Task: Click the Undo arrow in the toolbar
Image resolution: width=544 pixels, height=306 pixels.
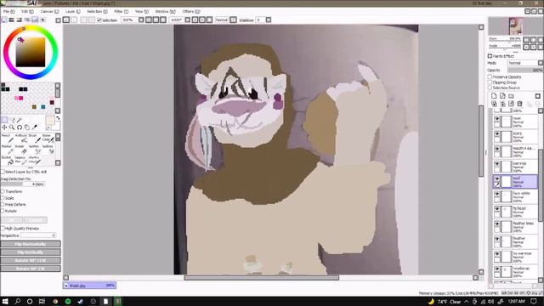Action: 66,20
